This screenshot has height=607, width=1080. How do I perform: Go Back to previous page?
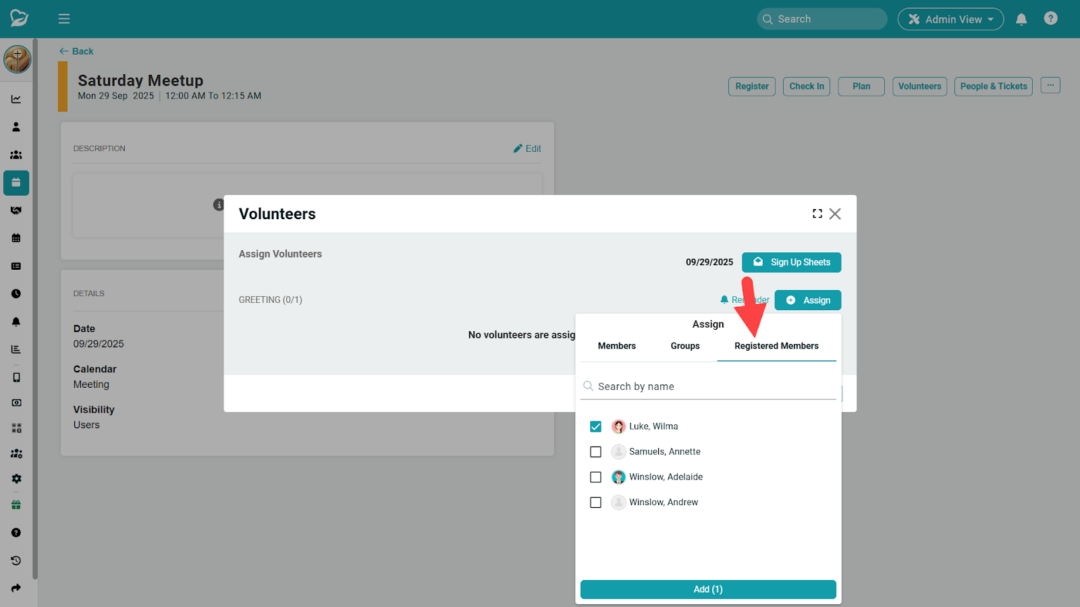click(x=76, y=51)
